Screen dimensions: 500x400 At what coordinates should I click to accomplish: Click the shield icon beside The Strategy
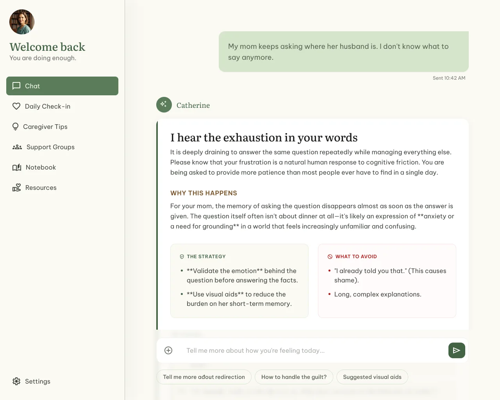(182, 257)
